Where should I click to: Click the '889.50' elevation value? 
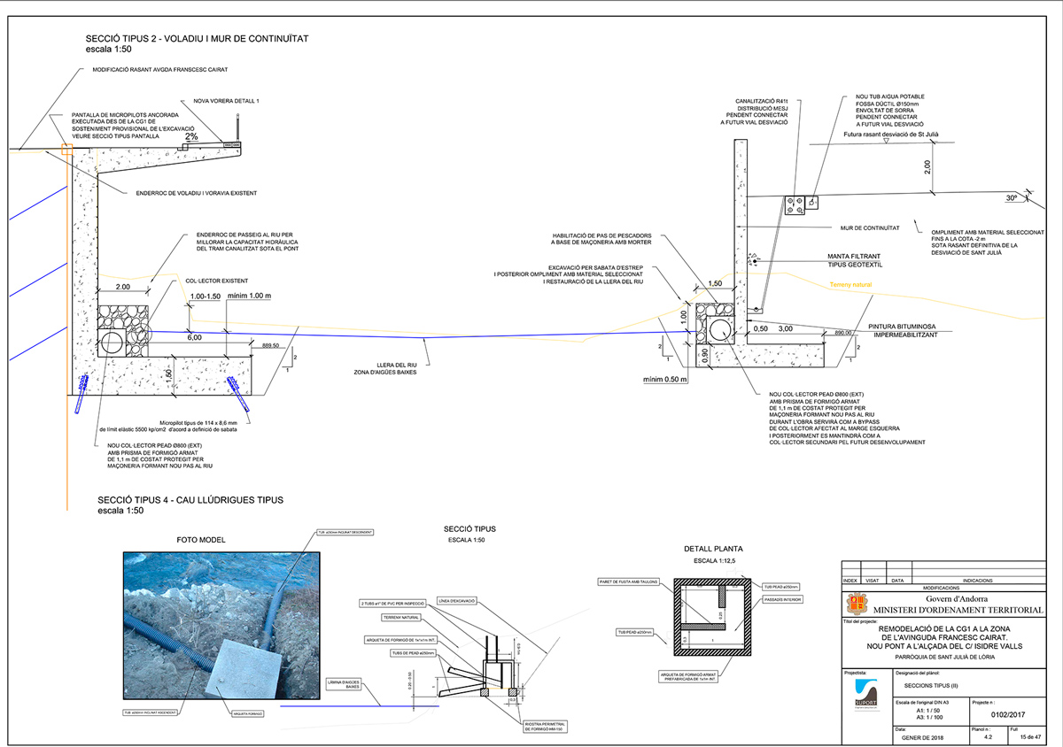coord(269,346)
